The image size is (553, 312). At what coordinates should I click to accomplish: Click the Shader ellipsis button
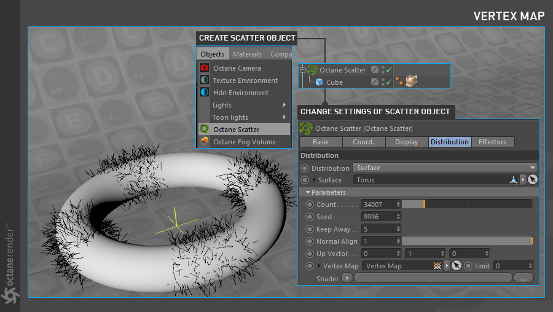pos(523,278)
